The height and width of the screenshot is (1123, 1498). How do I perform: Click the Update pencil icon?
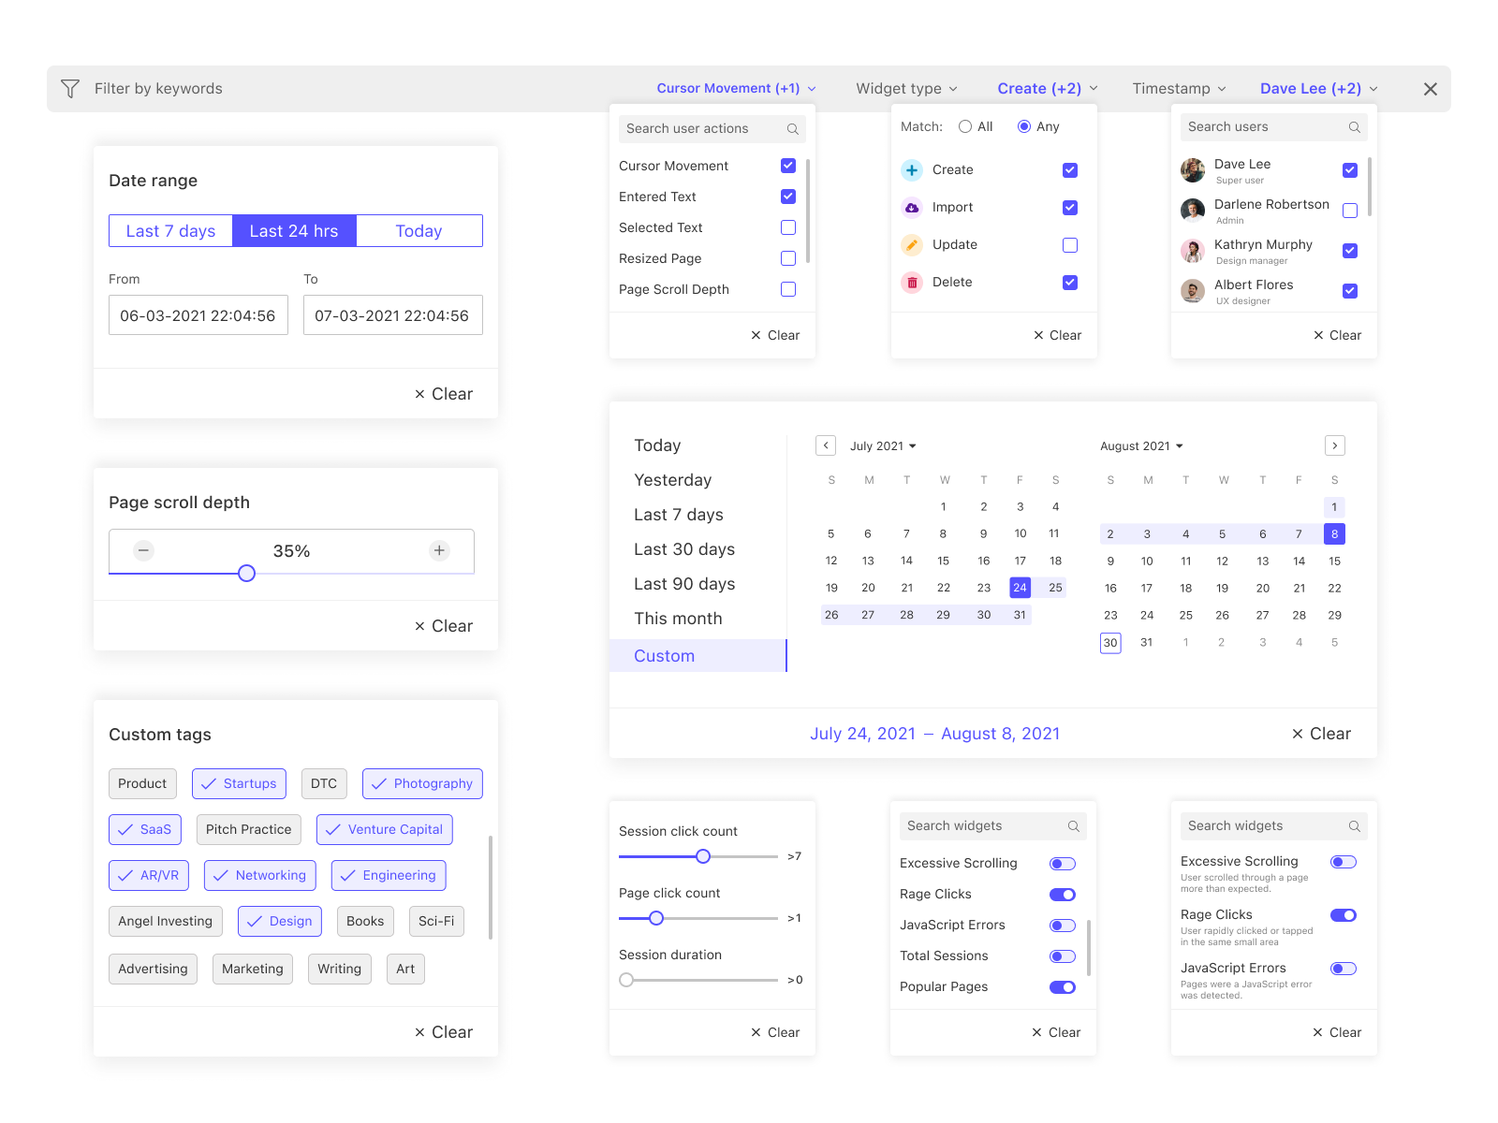911,245
